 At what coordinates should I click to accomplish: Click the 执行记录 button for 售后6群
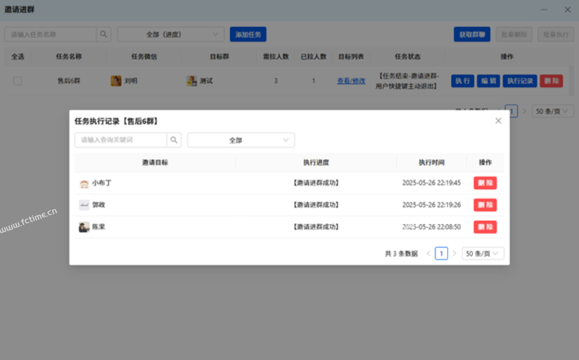pyautogui.click(x=520, y=81)
